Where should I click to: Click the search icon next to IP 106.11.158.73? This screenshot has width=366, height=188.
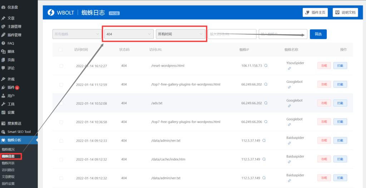coord(266,66)
